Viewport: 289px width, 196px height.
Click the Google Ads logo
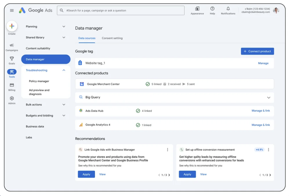(36, 10)
